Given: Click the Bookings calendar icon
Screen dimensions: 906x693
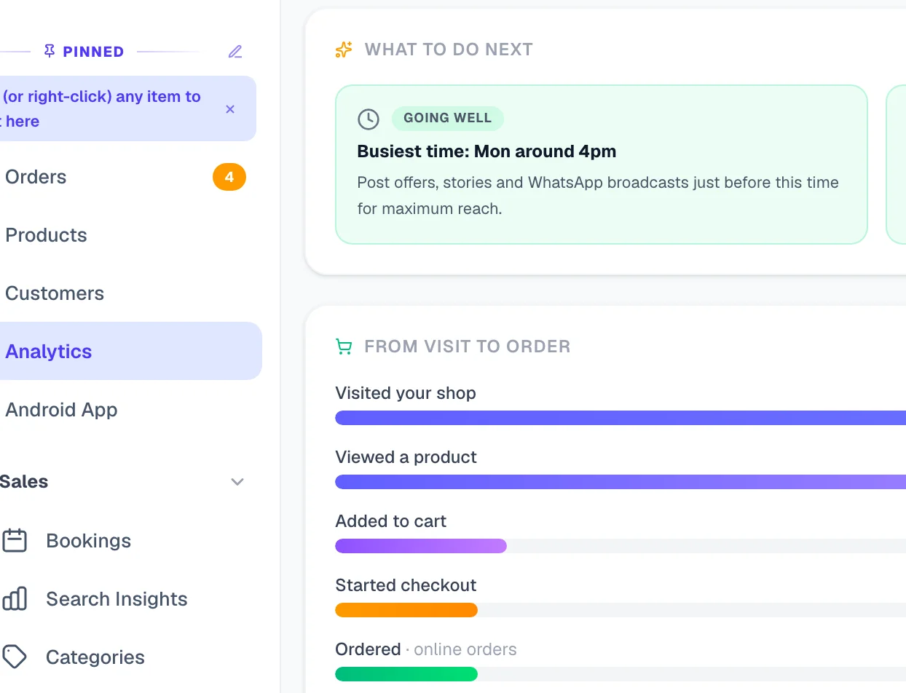Looking at the screenshot, I should pyautogui.click(x=15, y=540).
